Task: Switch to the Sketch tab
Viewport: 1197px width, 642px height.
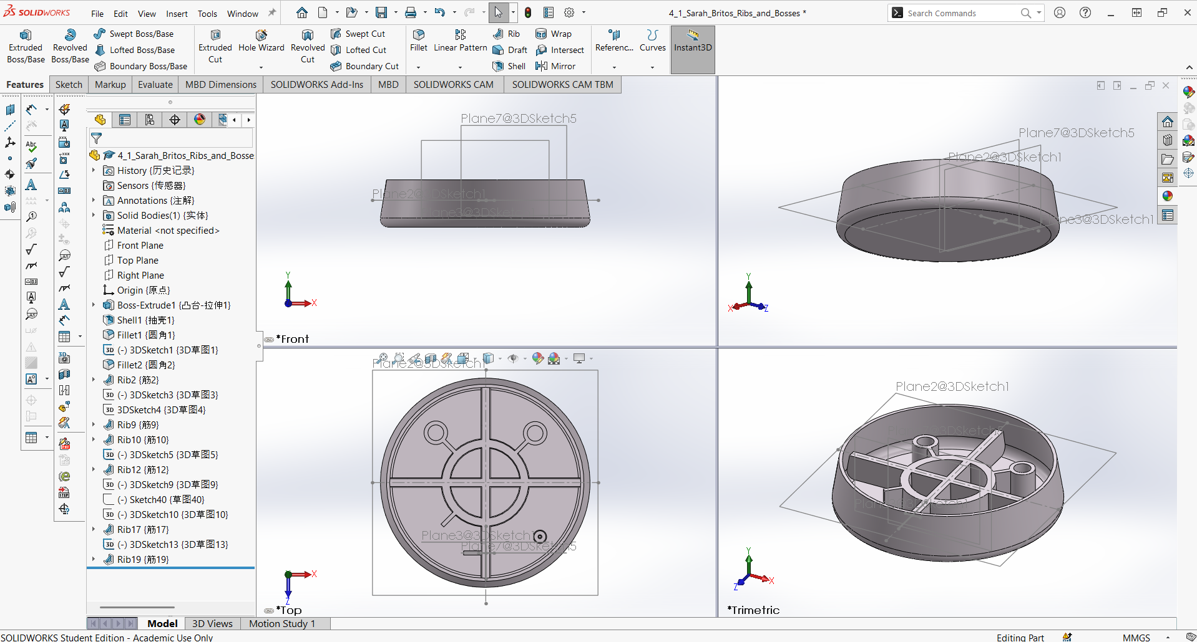Action: (x=69, y=85)
